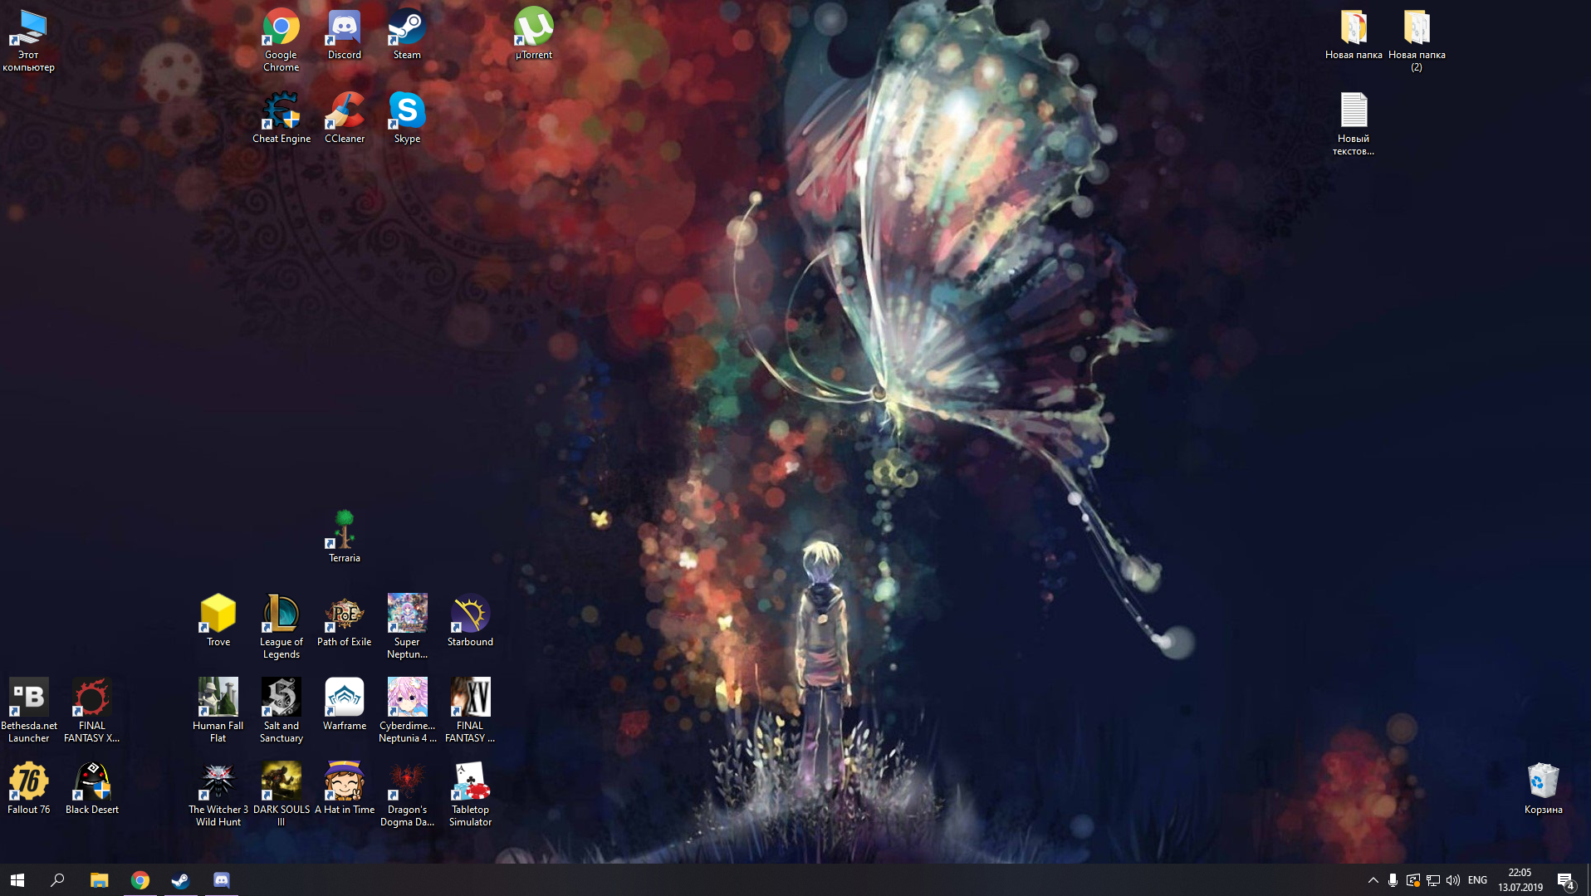Select the Новый текстов... document file
The width and height of the screenshot is (1591, 896).
coord(1354,124)
